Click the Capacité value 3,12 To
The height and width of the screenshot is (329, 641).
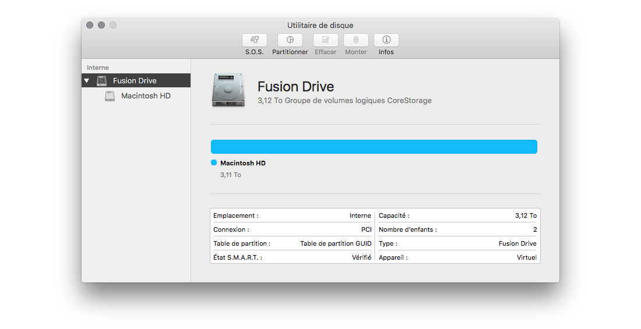tap(526, 215)
